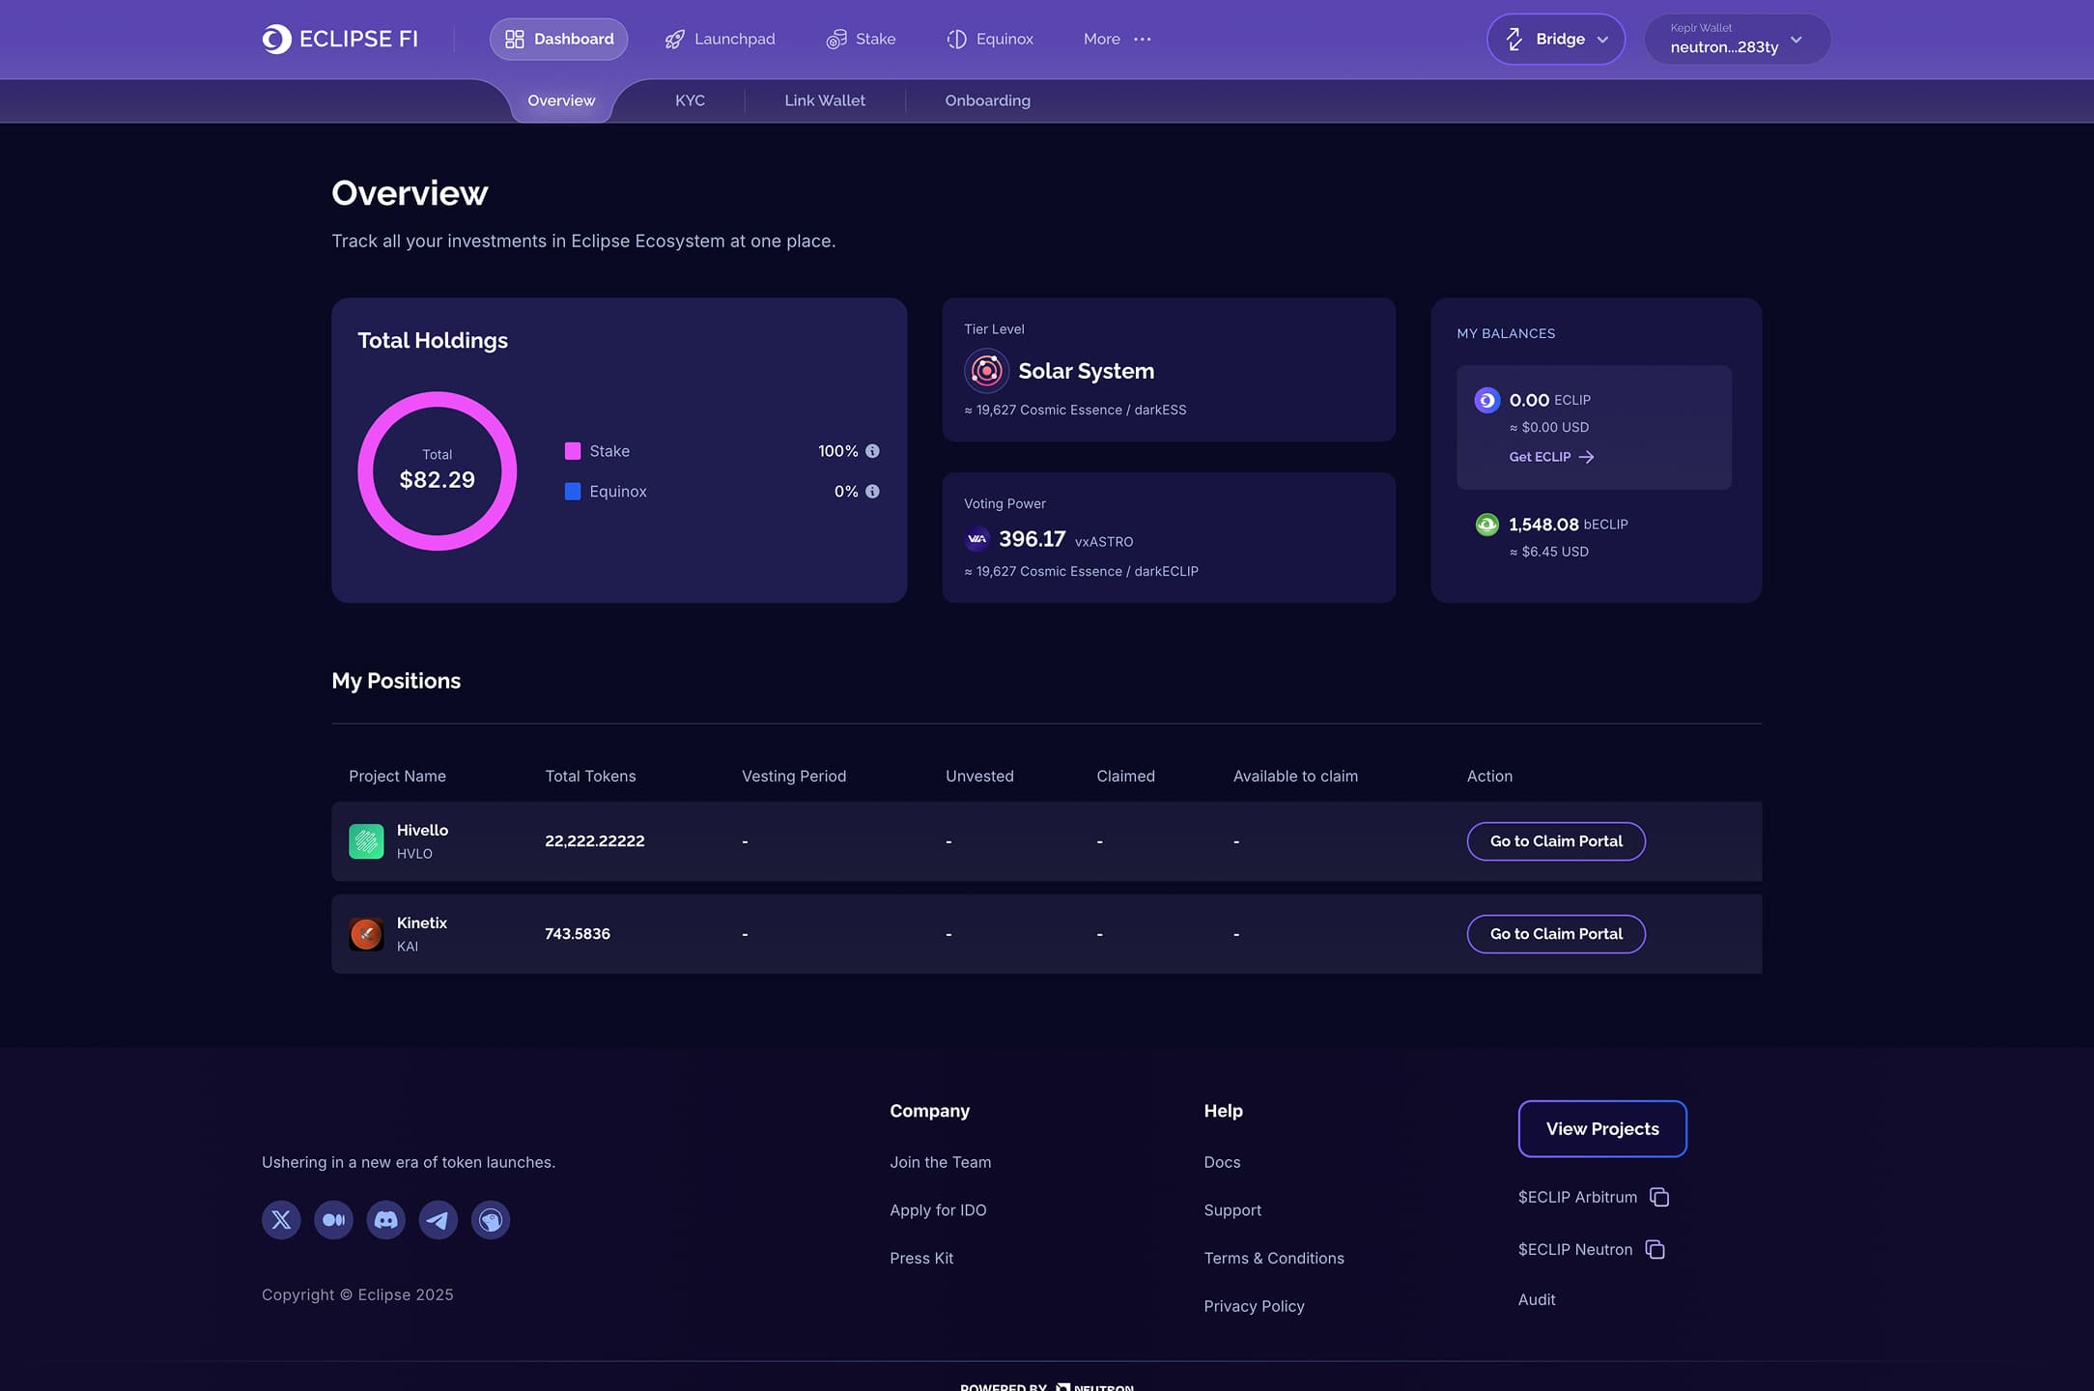Screen dimensions: 2094x1391
Task: Open the Medium social icon
Action: [333, 1220]
